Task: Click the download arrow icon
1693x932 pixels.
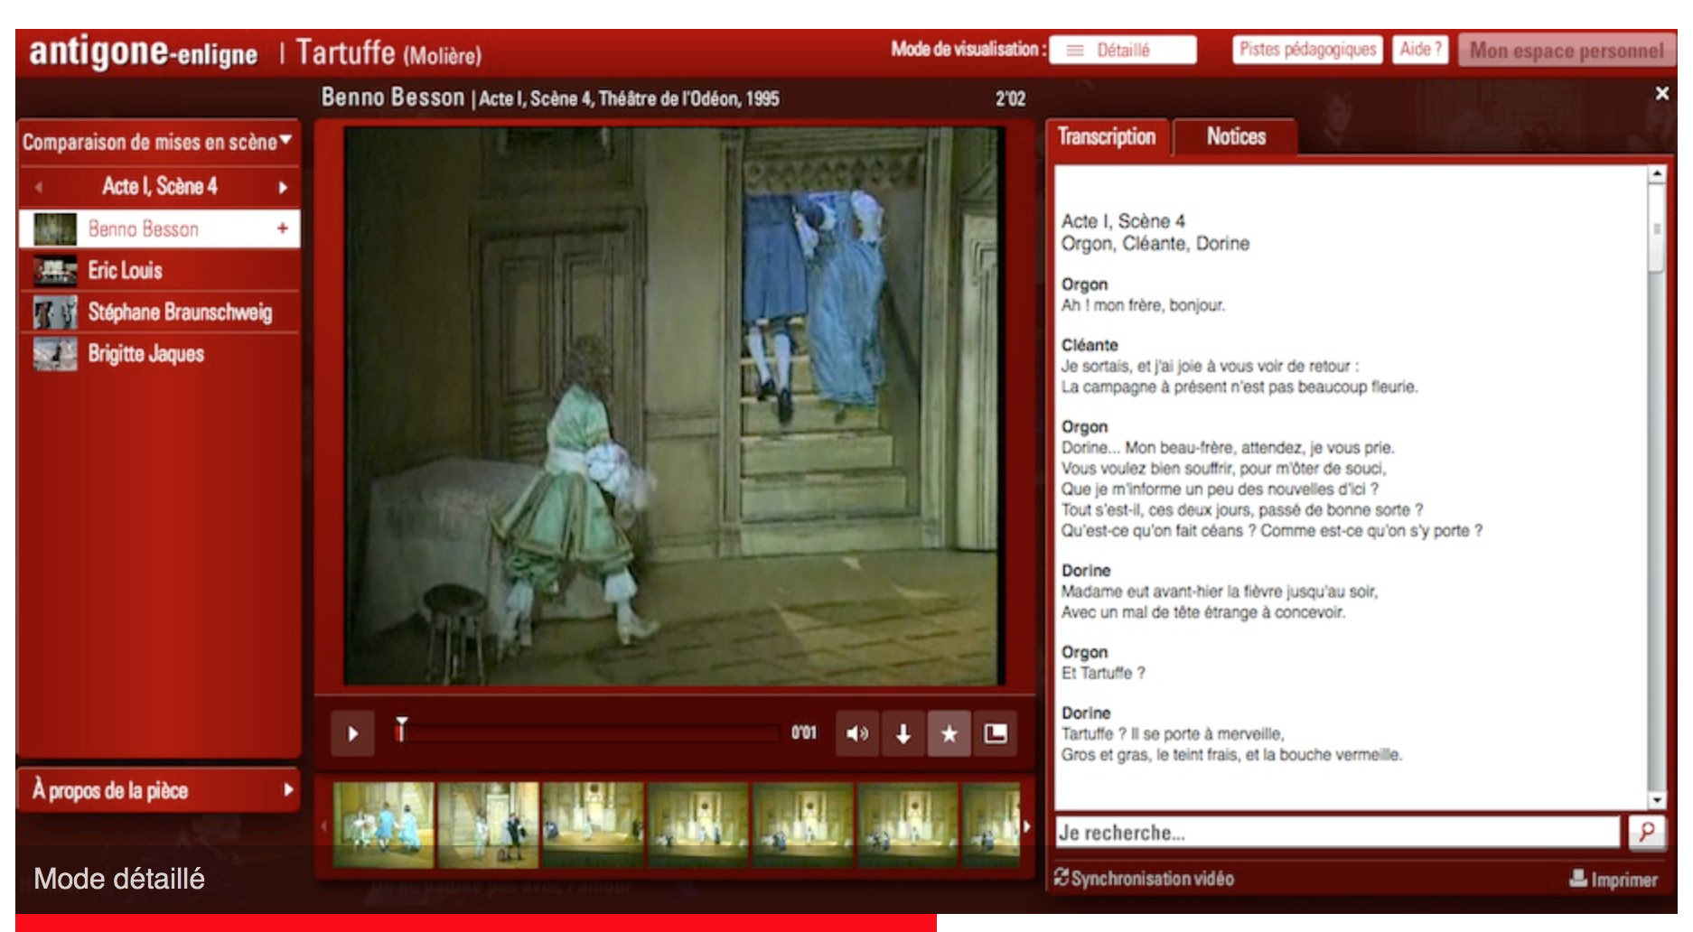Action: click(903, 733)
